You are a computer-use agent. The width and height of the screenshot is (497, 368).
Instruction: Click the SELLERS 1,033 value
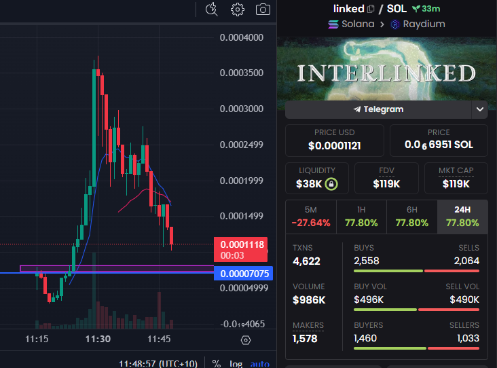coord(468,338)
